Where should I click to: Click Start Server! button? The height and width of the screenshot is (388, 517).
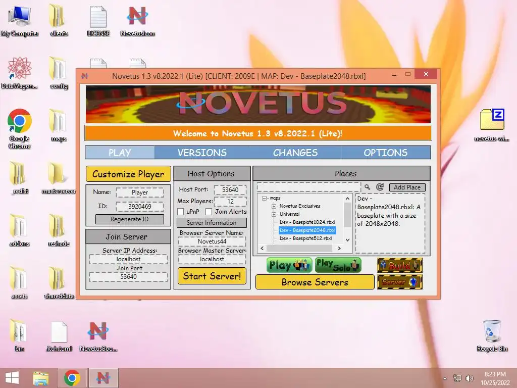(212, 276)
